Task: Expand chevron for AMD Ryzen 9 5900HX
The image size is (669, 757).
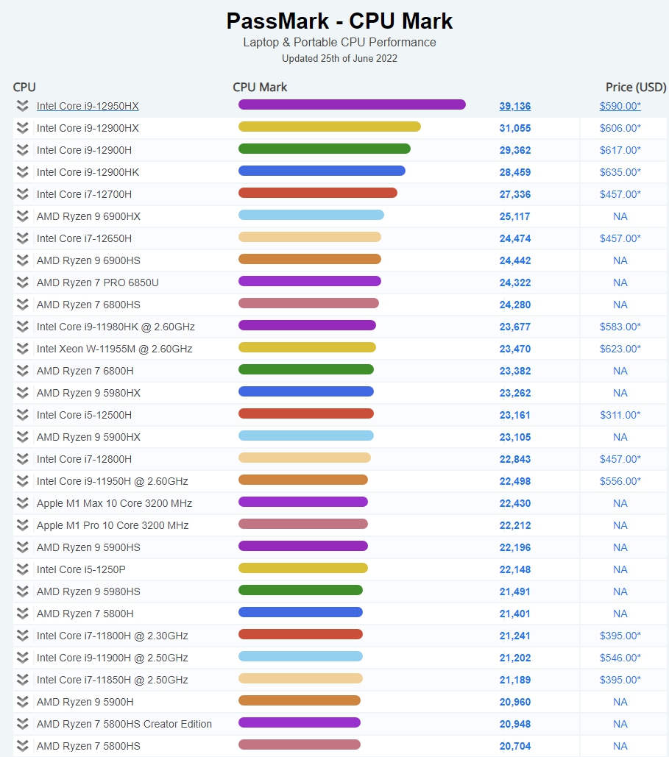Action: click(22, 437)
